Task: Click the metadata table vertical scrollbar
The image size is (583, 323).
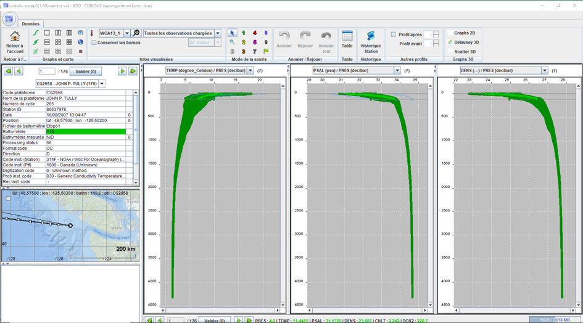Action: click(x=136, y=137)
